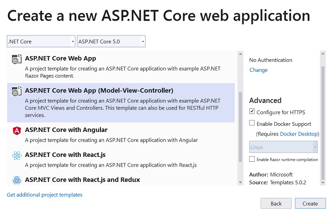This screenshot has height=213, width=333.
Task: Click the Model-View-Controller template icon
Action: [x=17, y=91]
